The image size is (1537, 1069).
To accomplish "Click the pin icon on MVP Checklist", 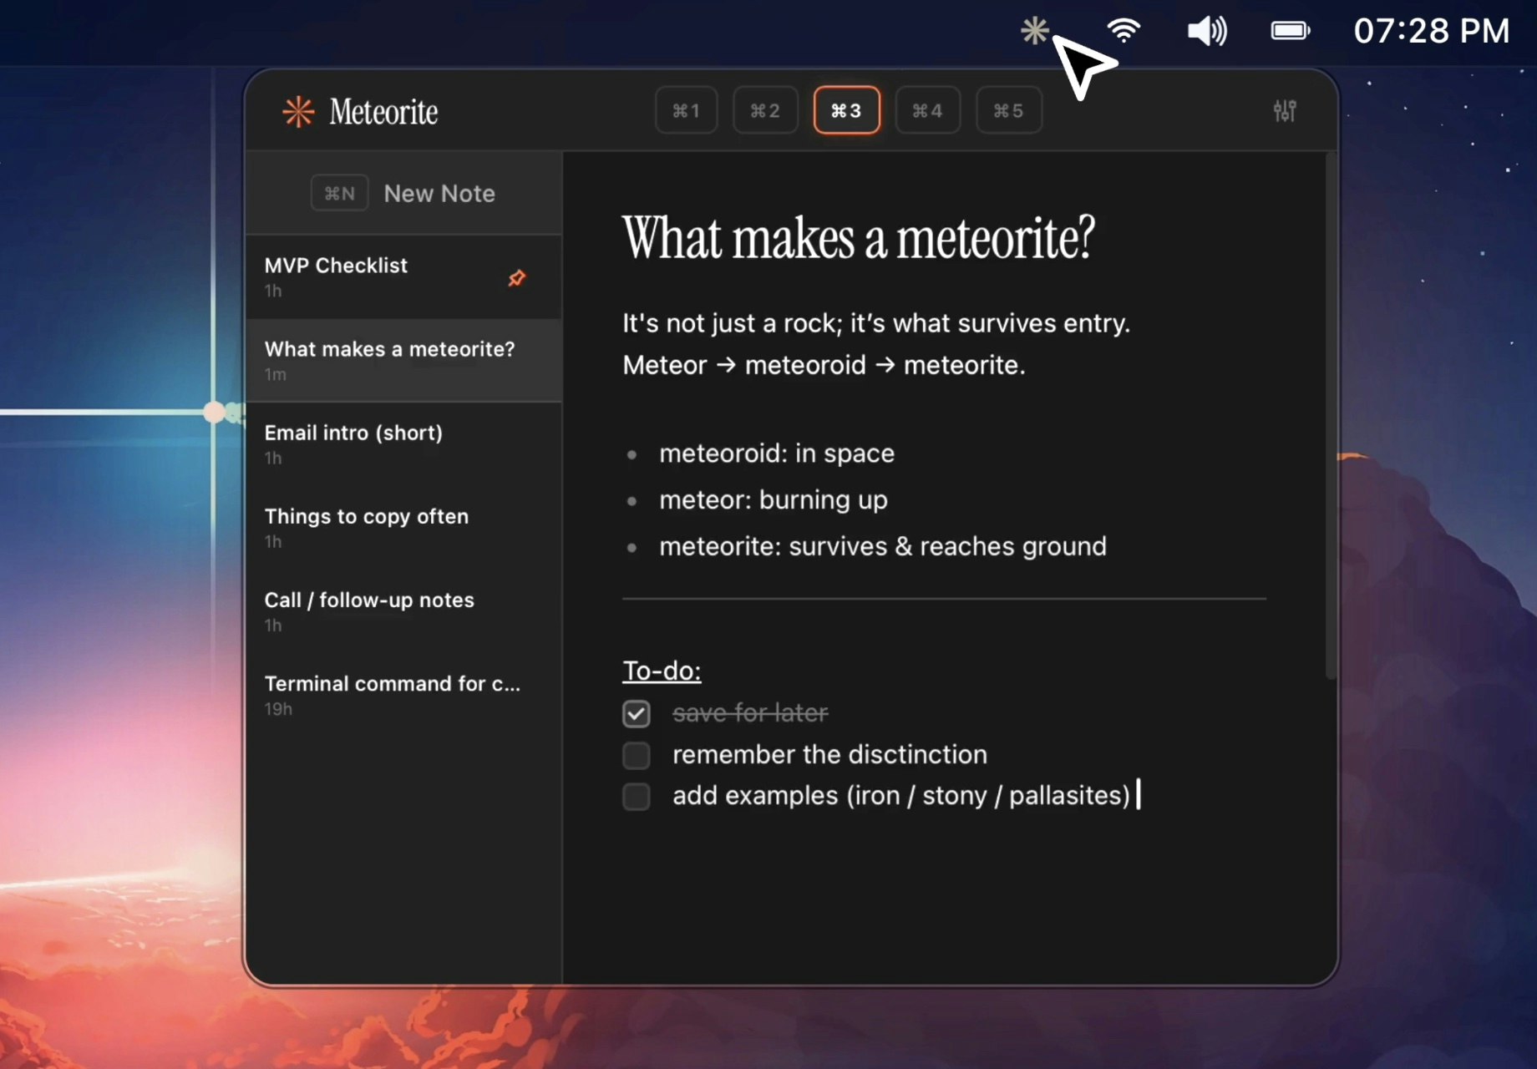I will [x=517, y=278].
